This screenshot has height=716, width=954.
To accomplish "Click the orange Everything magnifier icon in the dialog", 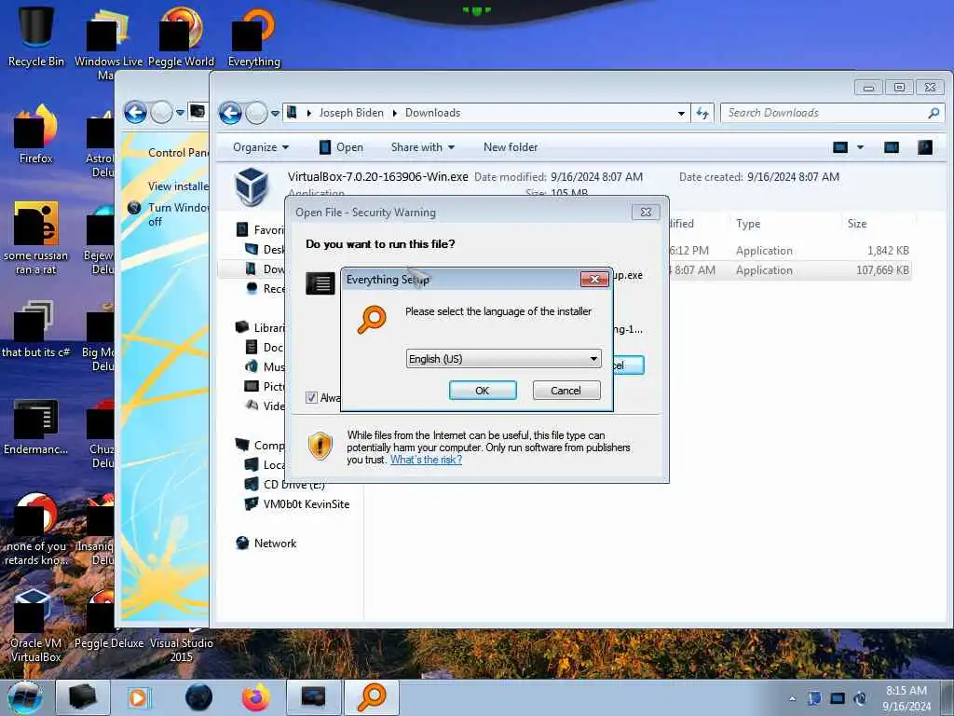I will point(372,320).
